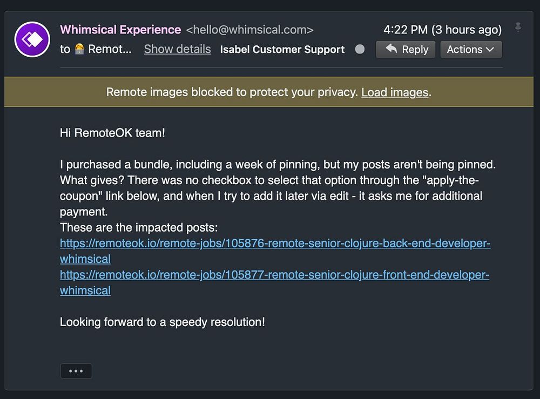Click the chevron on the Actions button
This screenshot has height=399, width=540.
[490, 49]
